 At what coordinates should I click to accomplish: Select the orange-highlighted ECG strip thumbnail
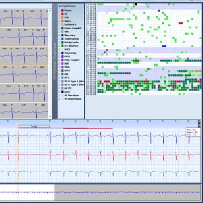pos(24,56)
